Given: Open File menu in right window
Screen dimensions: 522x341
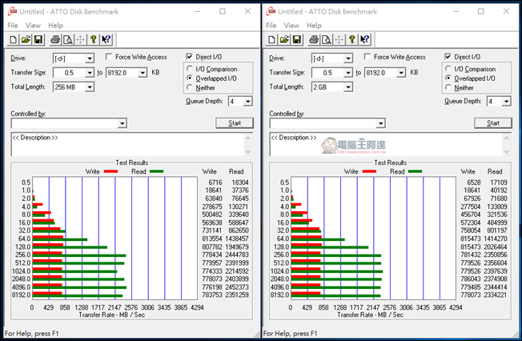Looking at the screenshot, I should point(271,26).
